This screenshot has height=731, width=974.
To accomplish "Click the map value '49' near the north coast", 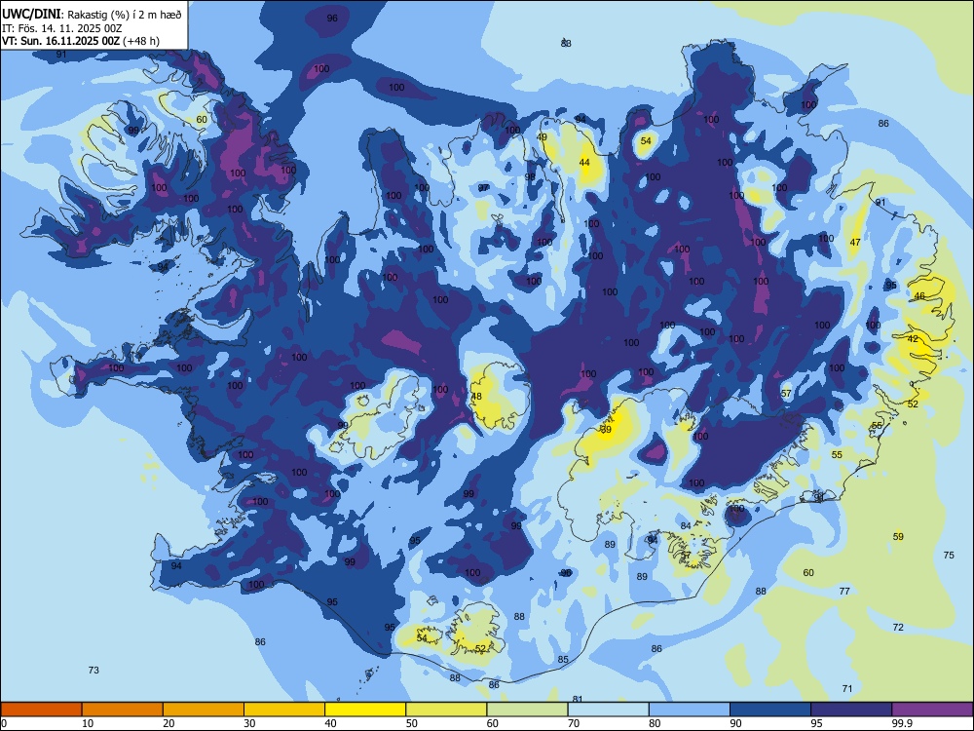I will (542, 137).
